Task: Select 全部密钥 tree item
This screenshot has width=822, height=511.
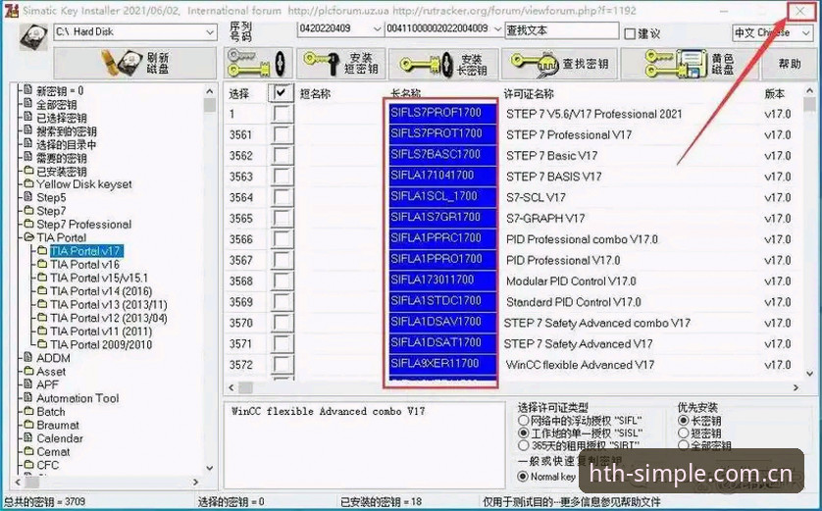Action: click(x=57, y=105)
